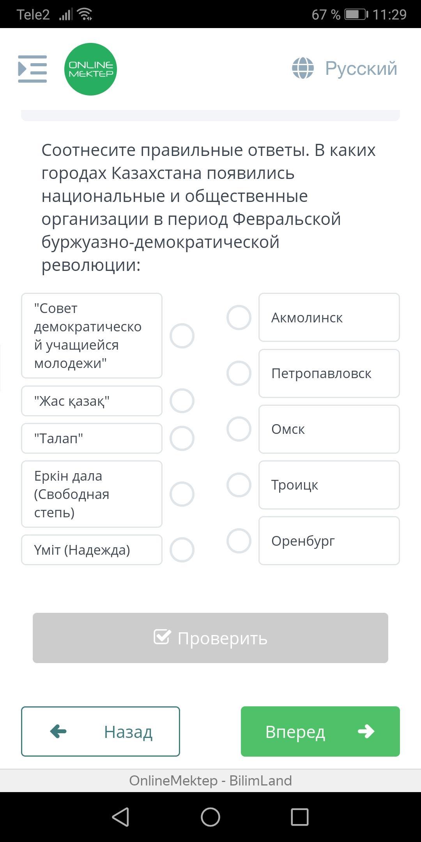Go forward with Вперед button
Screen dimensions: 421x842
320,731
